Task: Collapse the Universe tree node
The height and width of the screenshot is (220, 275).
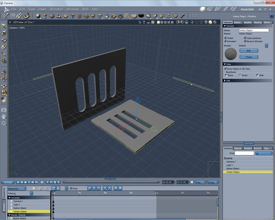Action: tap(10, 198)
